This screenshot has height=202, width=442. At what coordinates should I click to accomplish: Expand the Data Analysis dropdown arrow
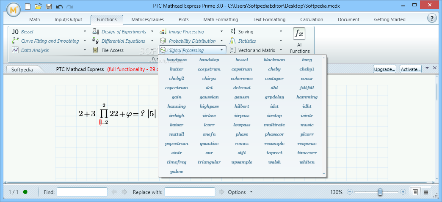(85, 50)
